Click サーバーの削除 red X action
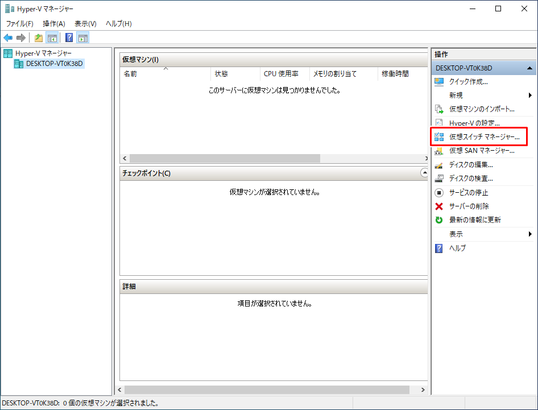 [x=469, y=206]
